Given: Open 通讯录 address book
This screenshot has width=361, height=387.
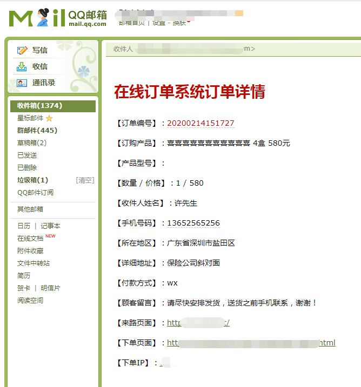Looking at the screenshot, I should (44, 83).
